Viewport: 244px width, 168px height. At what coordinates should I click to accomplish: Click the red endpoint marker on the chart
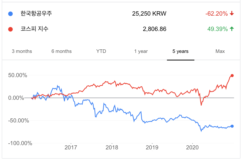(x=232, y=76)
